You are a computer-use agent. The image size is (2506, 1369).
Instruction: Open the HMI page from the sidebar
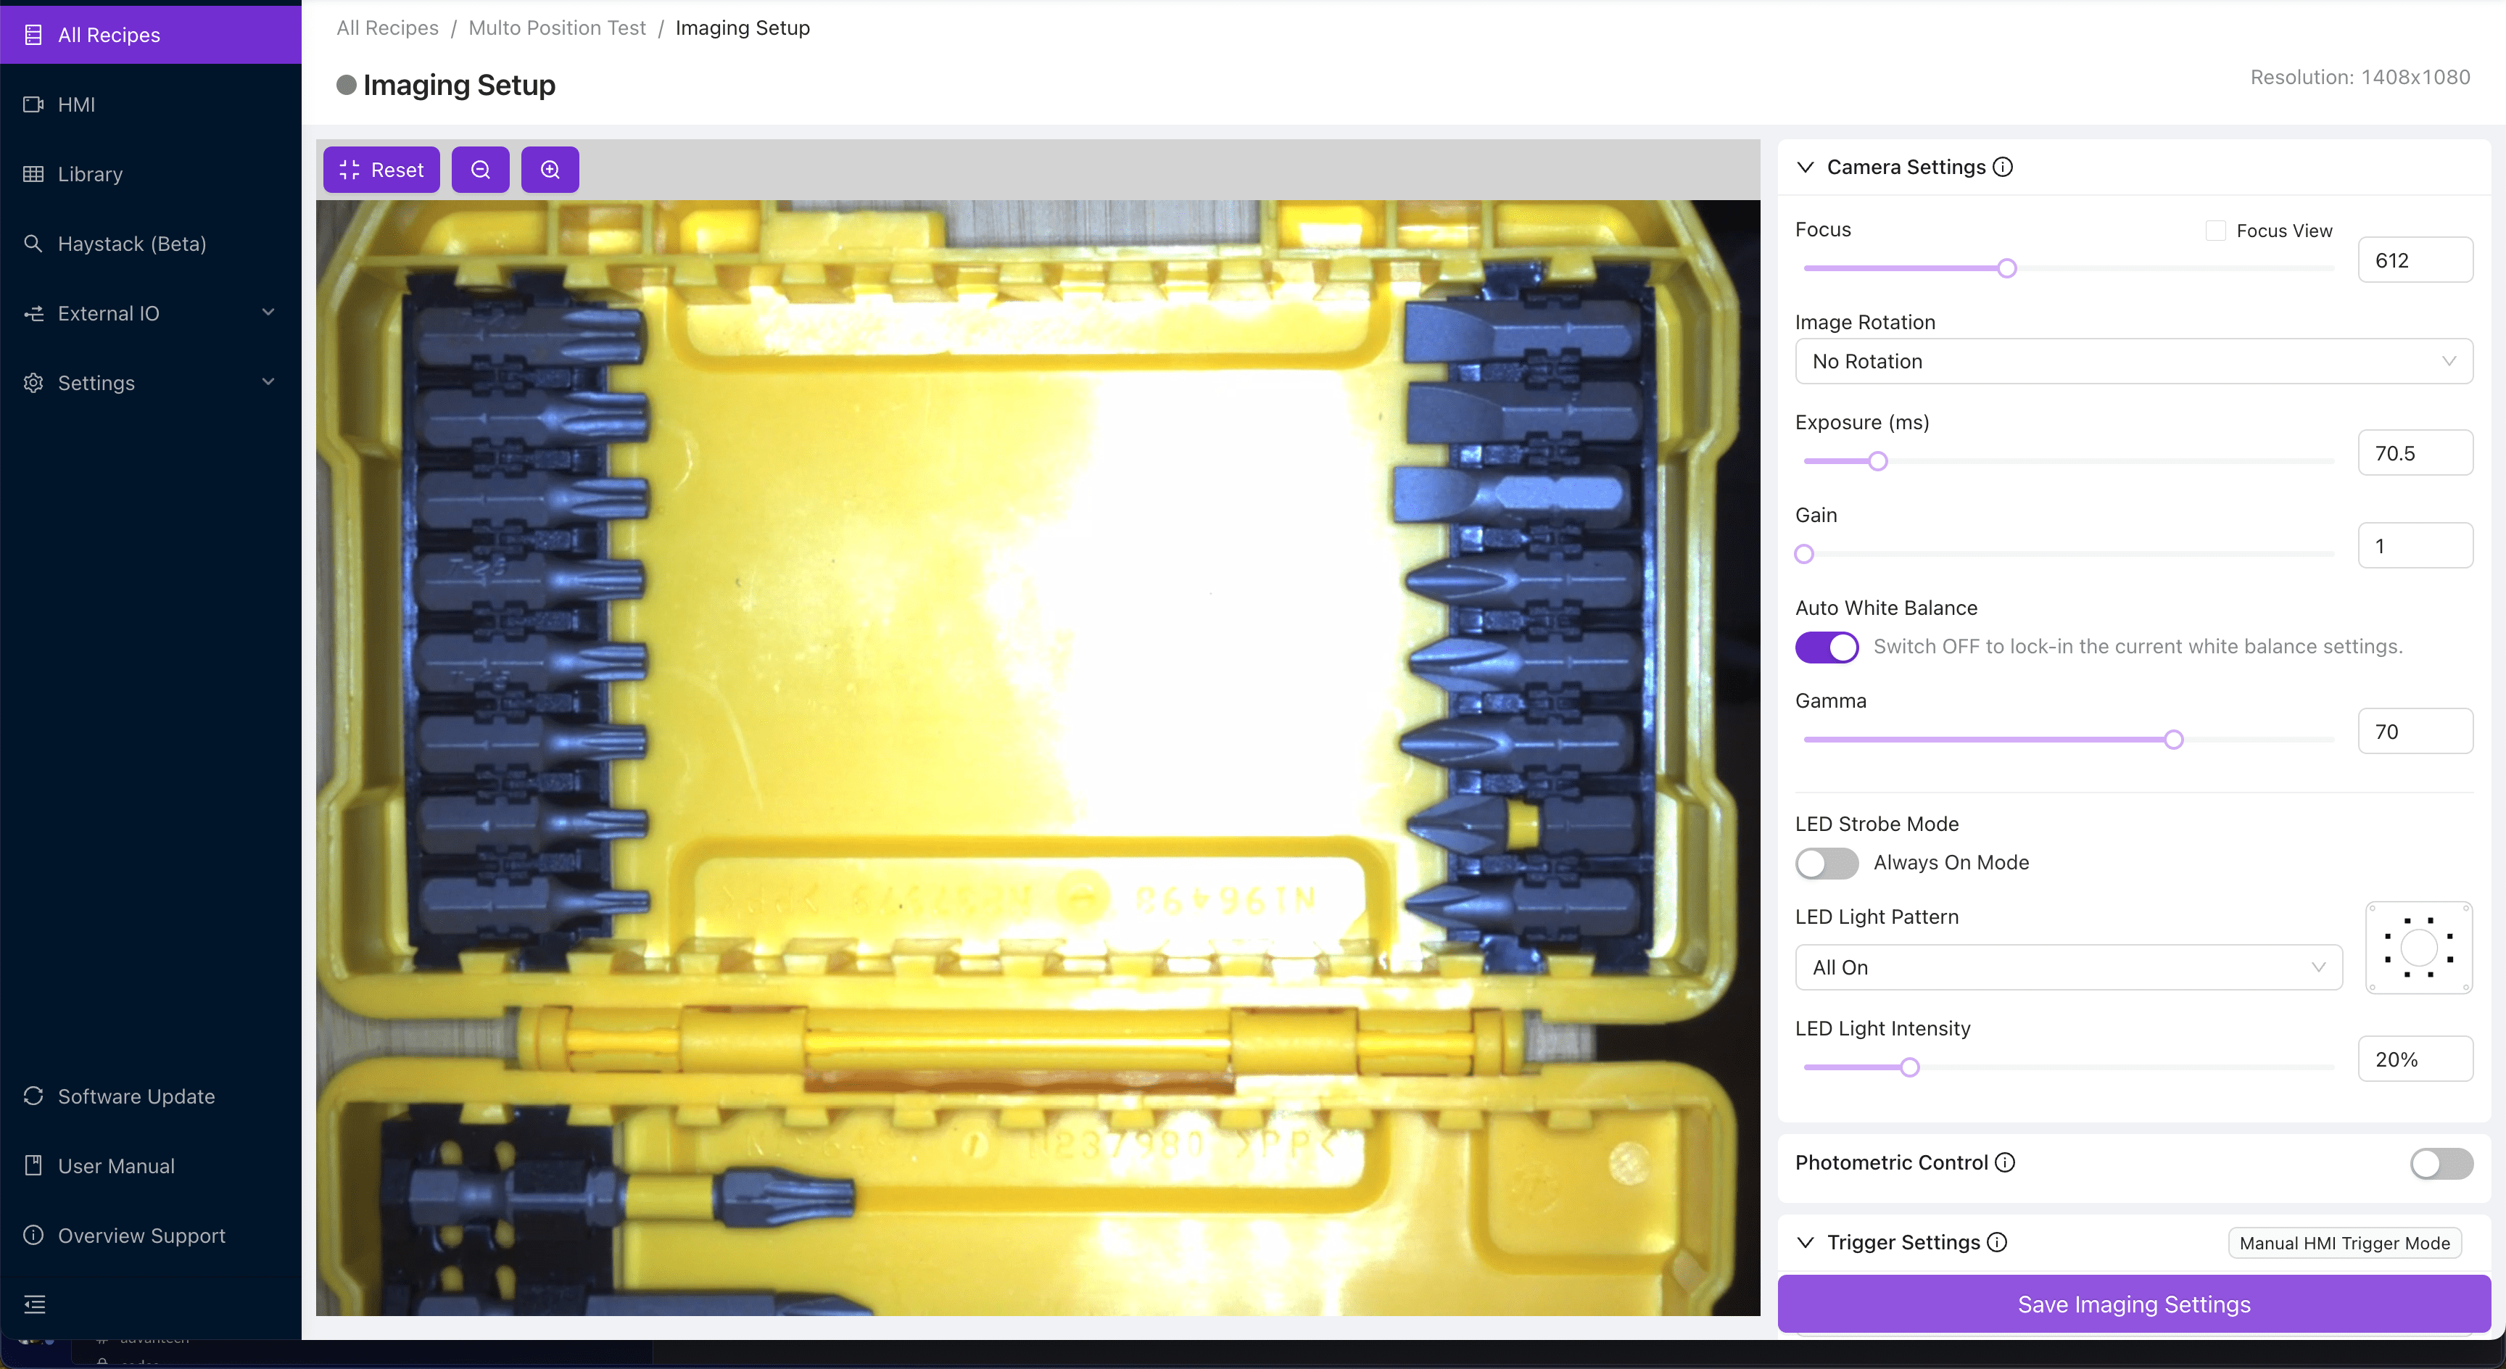76,104
